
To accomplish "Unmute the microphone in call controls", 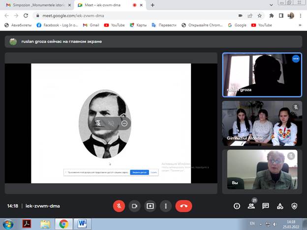I will [119, 206].
